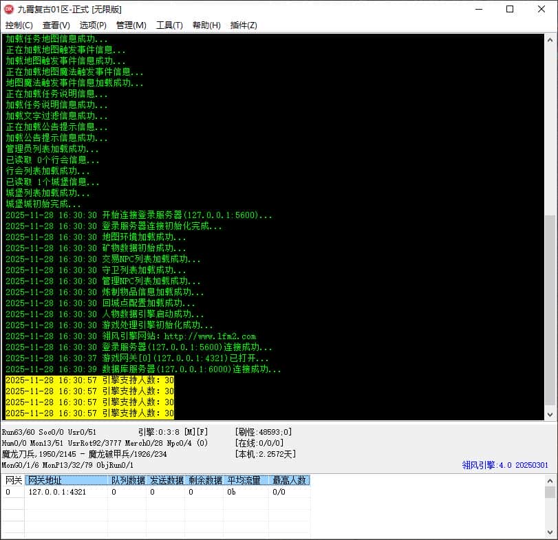Click the 管理员列表加载成功 log line
Screen dimensions: 558x540
[52, 149]
